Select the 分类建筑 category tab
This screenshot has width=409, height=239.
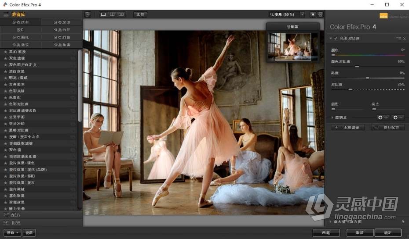tap(21, 45)
